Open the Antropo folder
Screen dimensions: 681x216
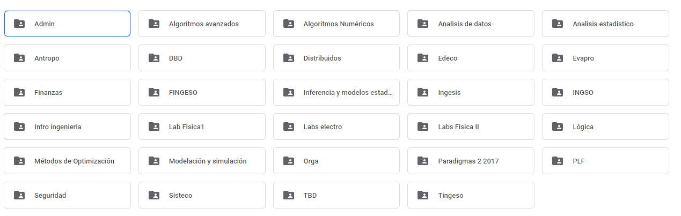coord(67,58)
